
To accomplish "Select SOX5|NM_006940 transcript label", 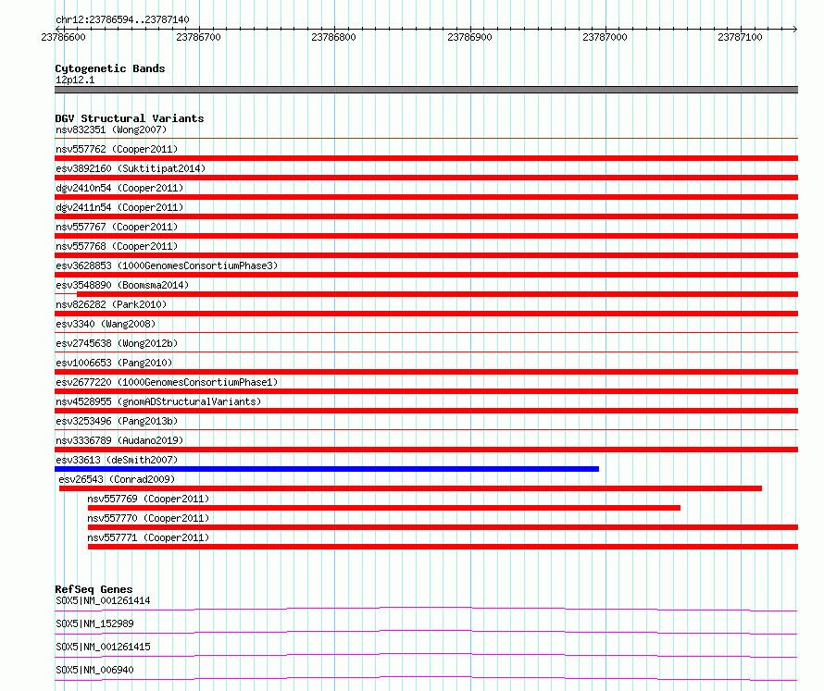I will 94,670.
